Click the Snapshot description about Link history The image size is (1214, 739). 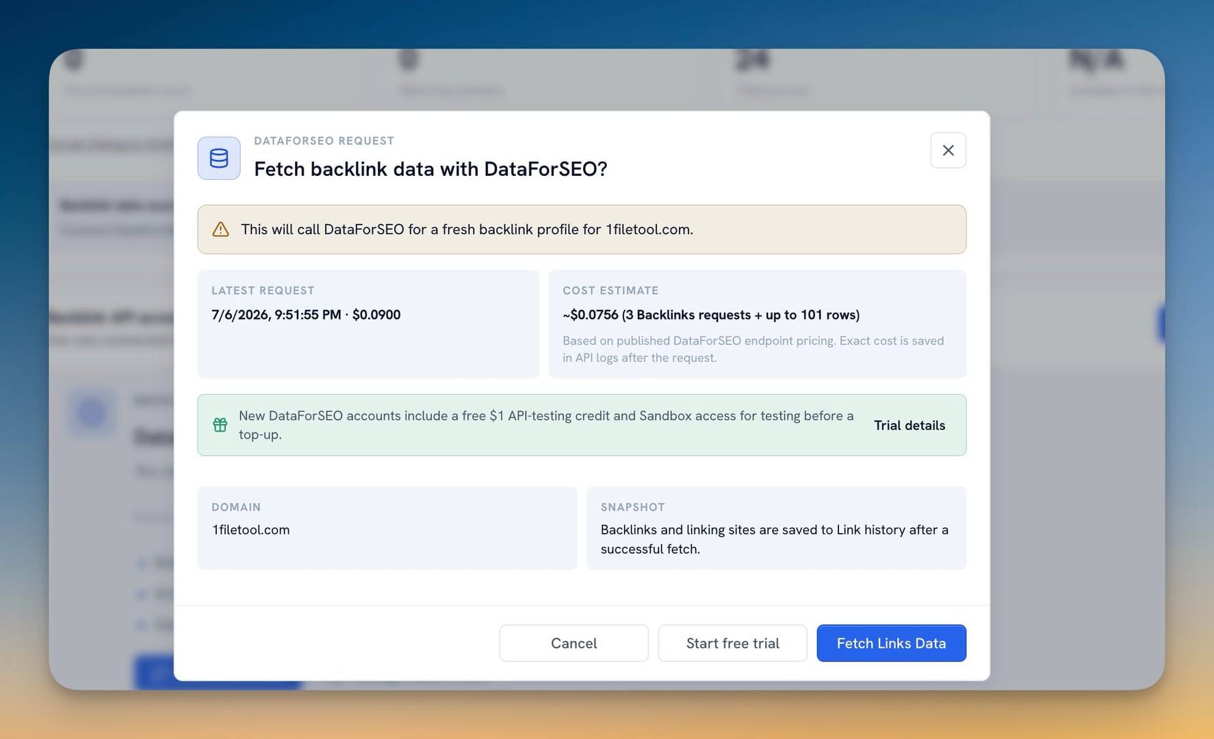coord(775,539)
